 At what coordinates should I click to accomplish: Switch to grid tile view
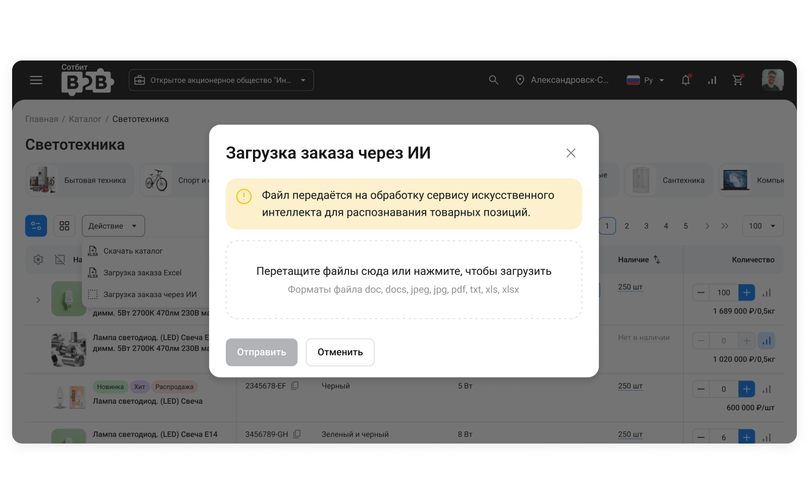[x=64, y=226]
